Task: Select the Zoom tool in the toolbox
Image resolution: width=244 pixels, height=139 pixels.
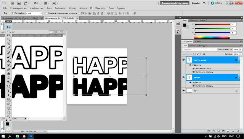Action: 8,116
